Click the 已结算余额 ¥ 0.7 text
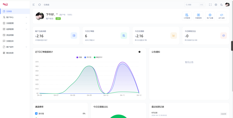Screen dimensions: 233x118 (41, 40)
